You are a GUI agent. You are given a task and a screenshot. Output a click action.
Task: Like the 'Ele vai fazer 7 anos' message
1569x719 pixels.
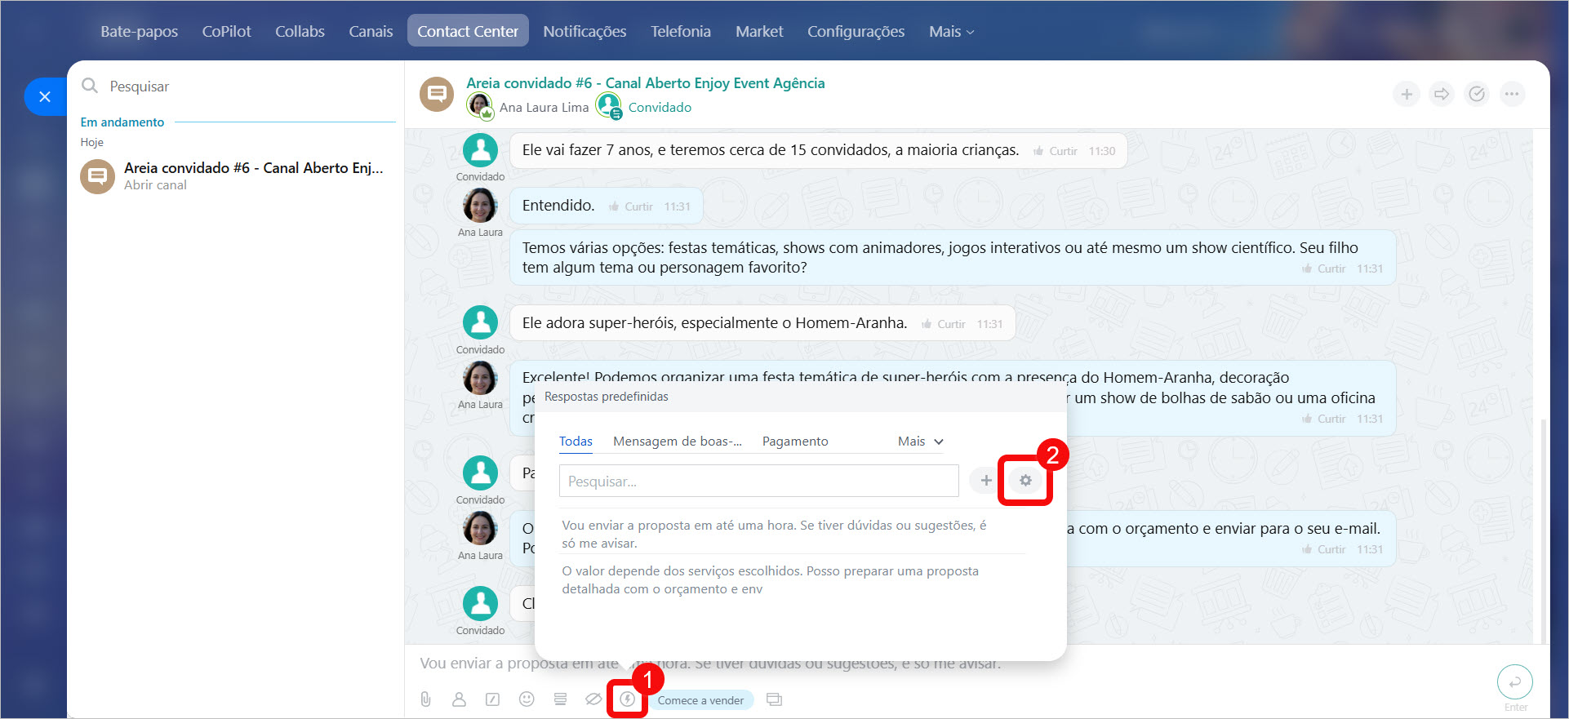pos(1056,151)
